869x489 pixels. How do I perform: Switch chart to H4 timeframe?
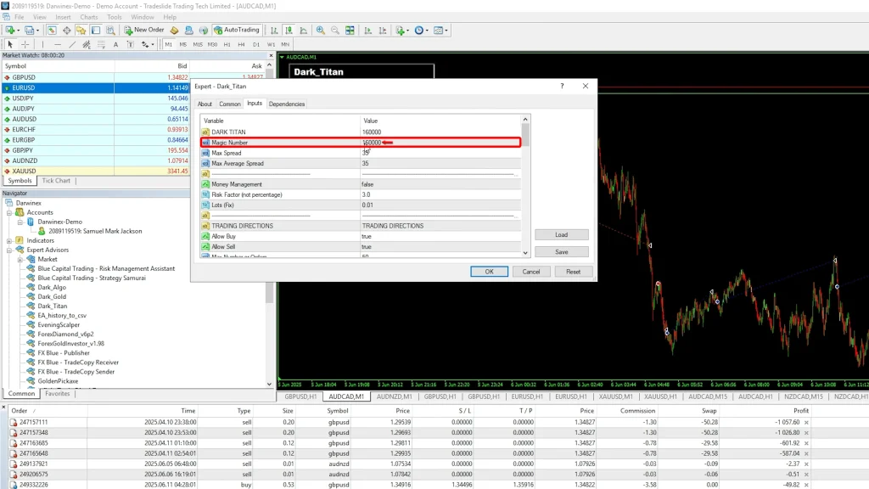241,44
